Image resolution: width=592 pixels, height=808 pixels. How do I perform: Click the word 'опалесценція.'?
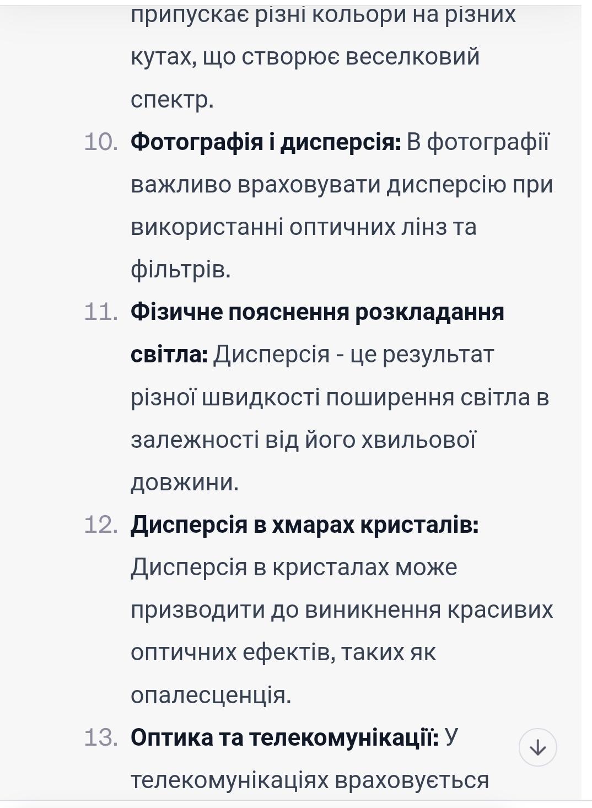click(211, 695)
